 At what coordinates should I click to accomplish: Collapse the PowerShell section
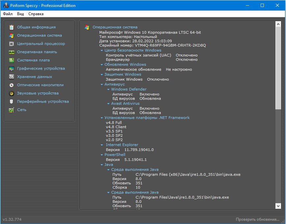pyautogui.click(x=102, y=155)
